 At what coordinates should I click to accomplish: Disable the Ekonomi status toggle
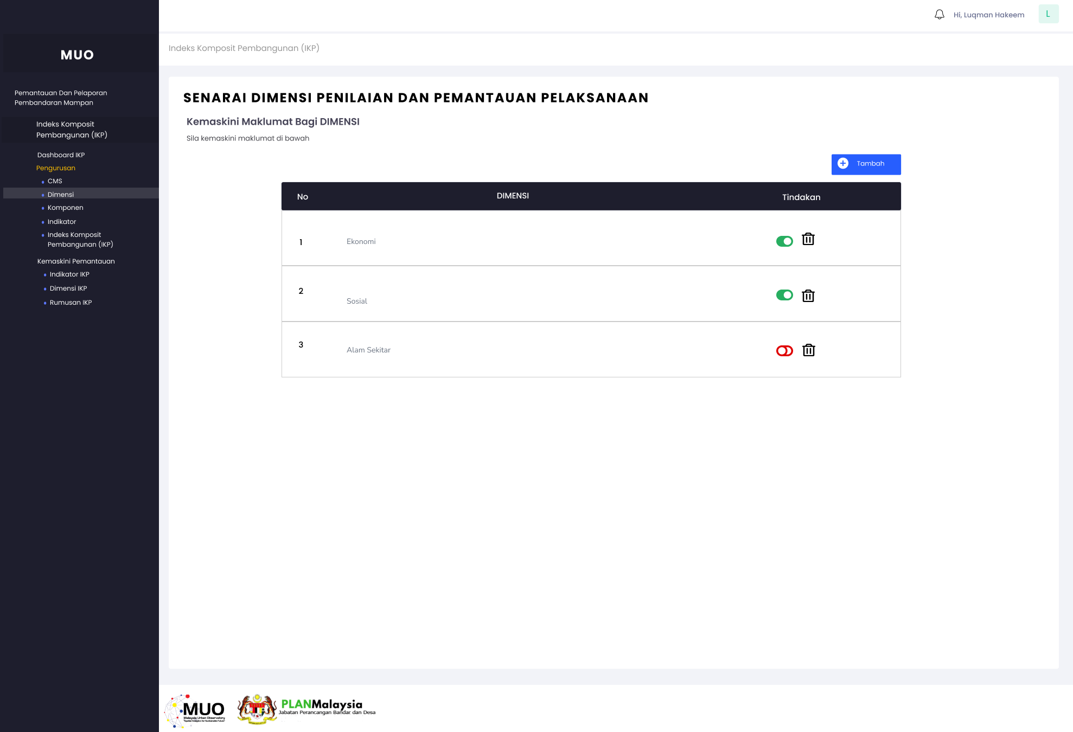[x=784, y=241]
